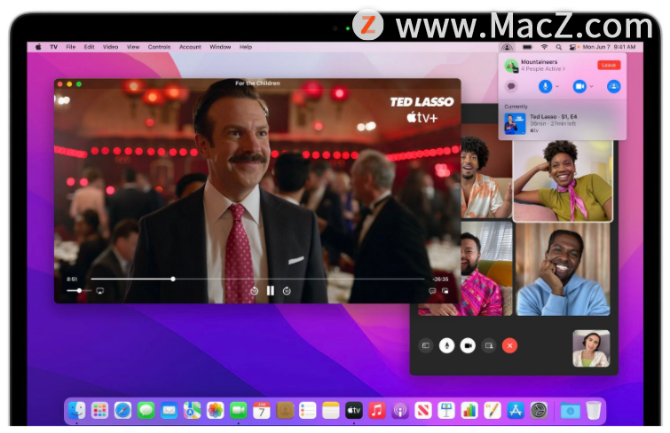Open the 4 People Active details
The width and height of the screenshot is (670, 433).
click(543, 69)
